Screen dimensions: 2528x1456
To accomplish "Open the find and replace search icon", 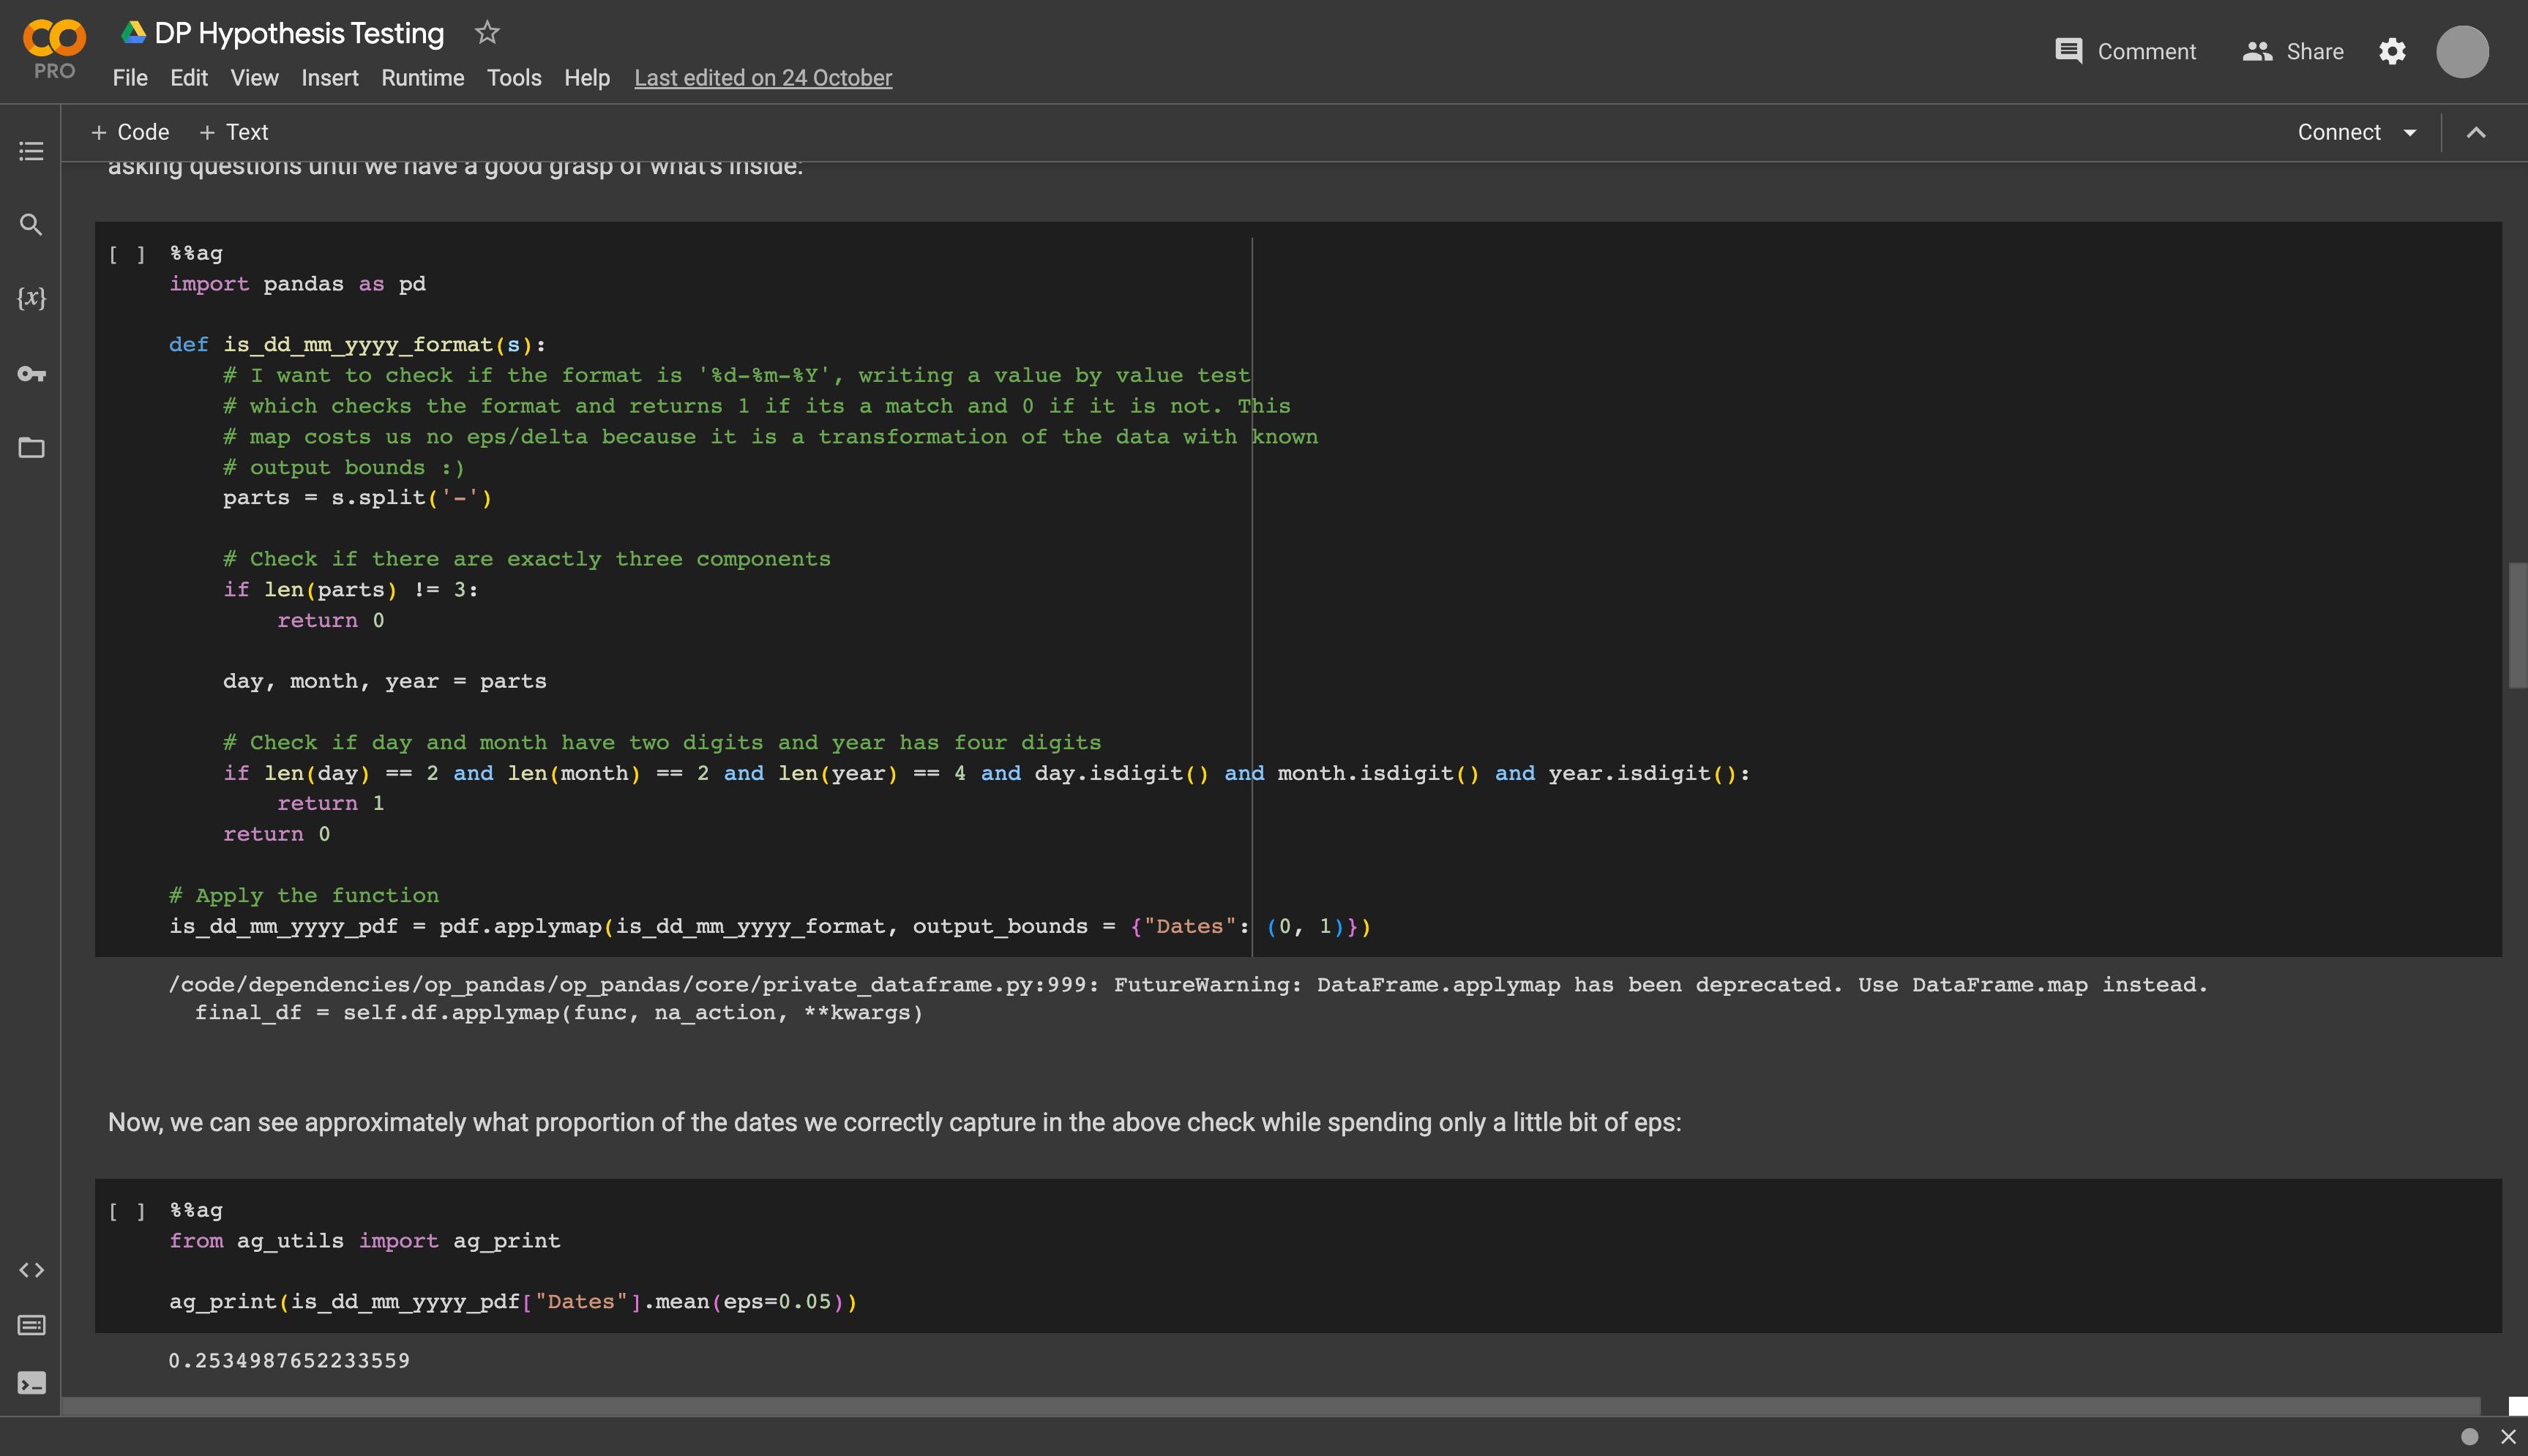I will [x=31, y=225].
